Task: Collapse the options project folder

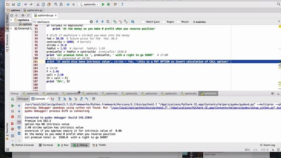Action: pyautogui.click(x=11, y=20)
